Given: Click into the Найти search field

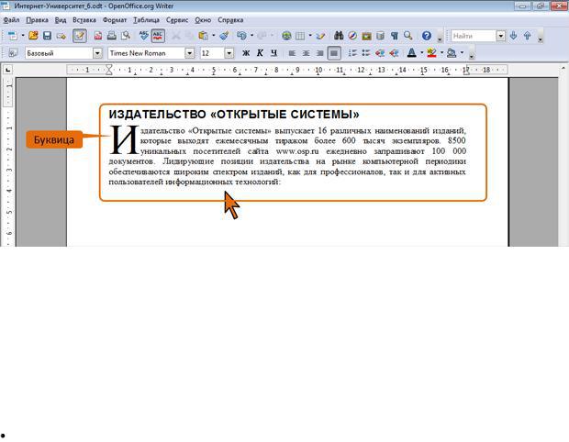Looking at the screenshot, I should [x=474, y=36].
